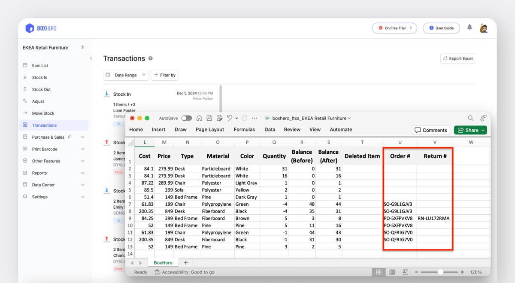The image size is (515, 283).
Task: Select the BoxHero sheet tab
Action: click(x=163, y=262)
